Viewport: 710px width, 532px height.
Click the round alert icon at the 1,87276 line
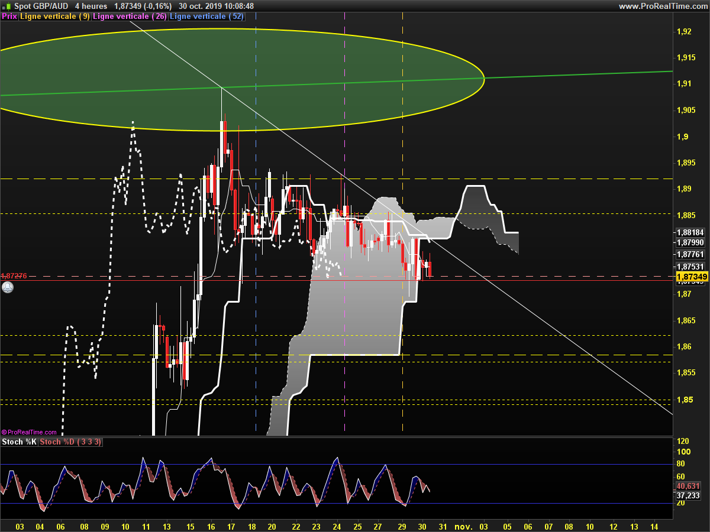[x=7, y=287]
